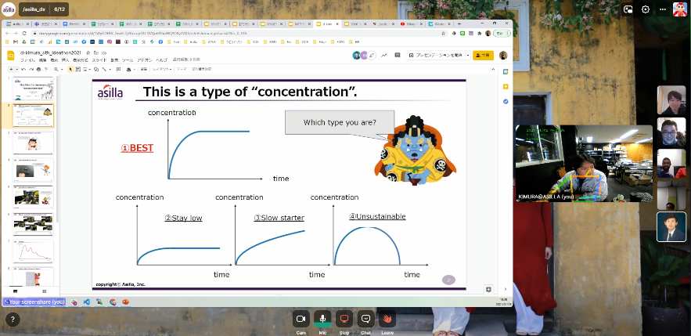Start presentation with the present button

434,55
